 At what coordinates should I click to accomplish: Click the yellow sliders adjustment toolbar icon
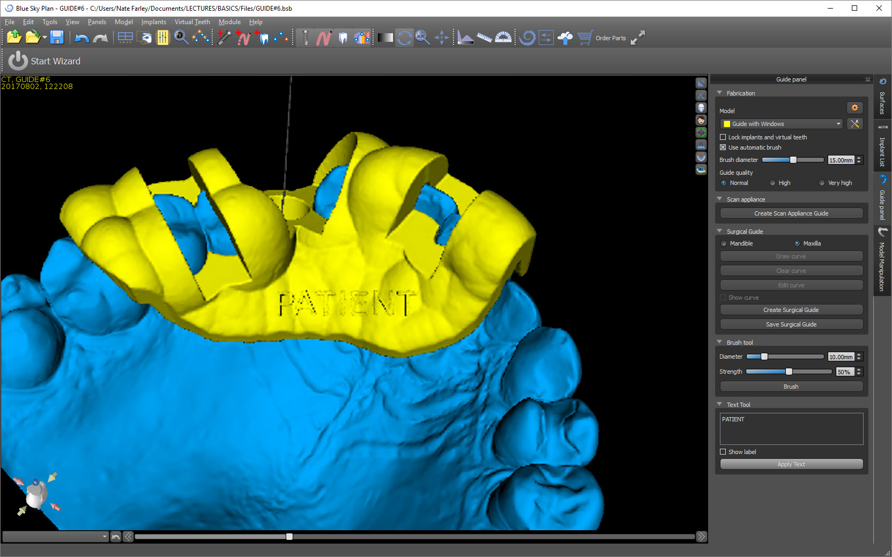point(162,38)
